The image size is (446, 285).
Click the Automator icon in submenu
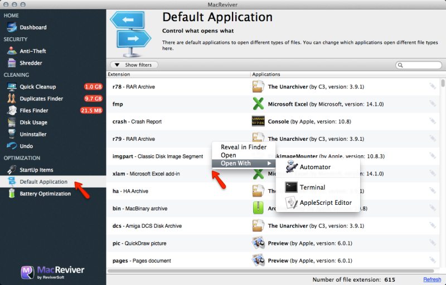click(x=292, y=167)
